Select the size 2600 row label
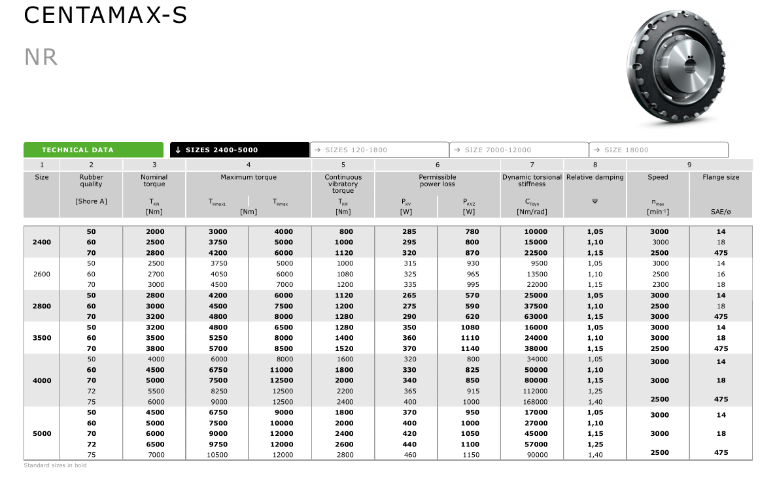 (41, 274)
